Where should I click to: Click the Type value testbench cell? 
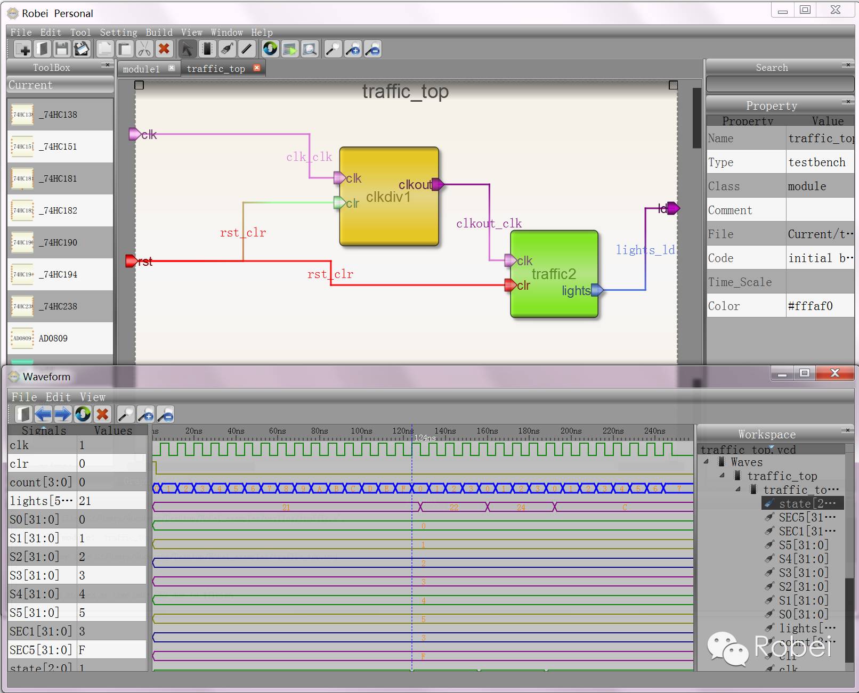pos(820,162)
